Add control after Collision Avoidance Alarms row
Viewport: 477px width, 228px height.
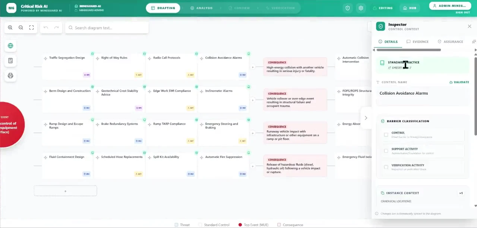[x=253, y=67]
